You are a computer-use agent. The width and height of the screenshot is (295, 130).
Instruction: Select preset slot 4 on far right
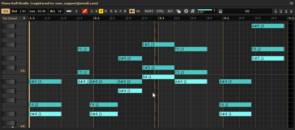coord(291,11)
